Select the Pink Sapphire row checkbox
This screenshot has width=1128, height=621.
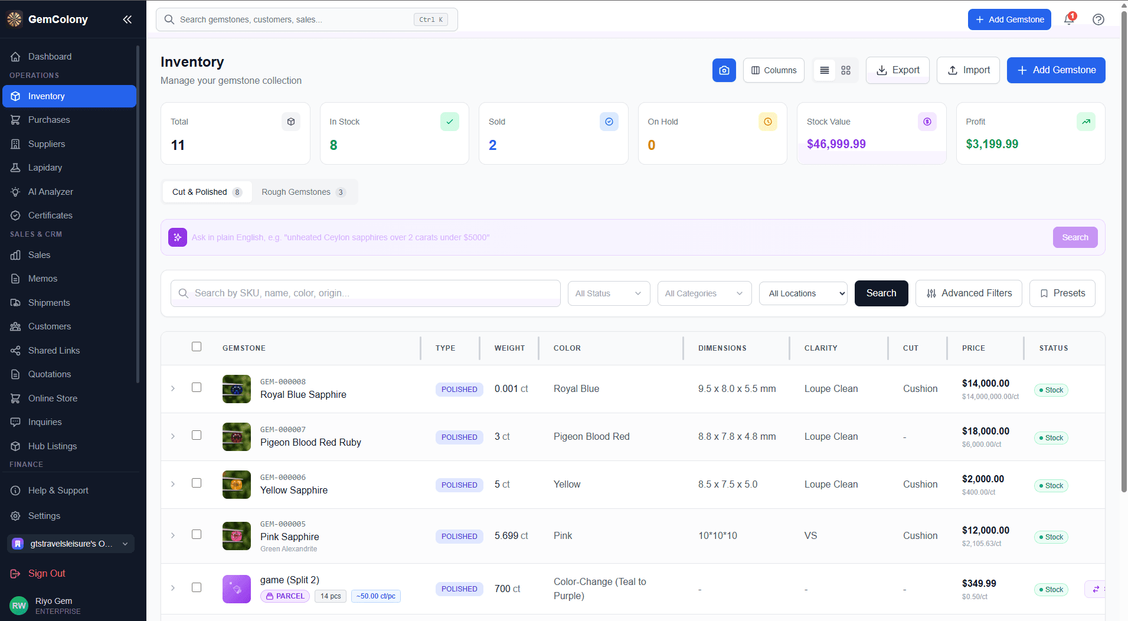click(197, 534)
